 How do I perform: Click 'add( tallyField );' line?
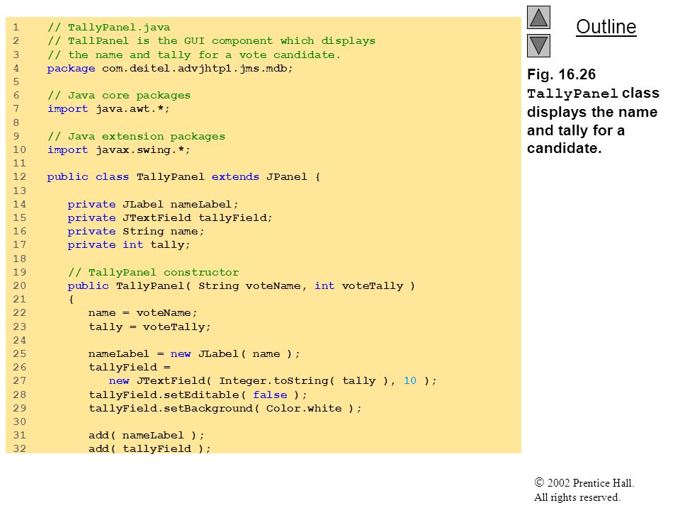click(149, 448)
